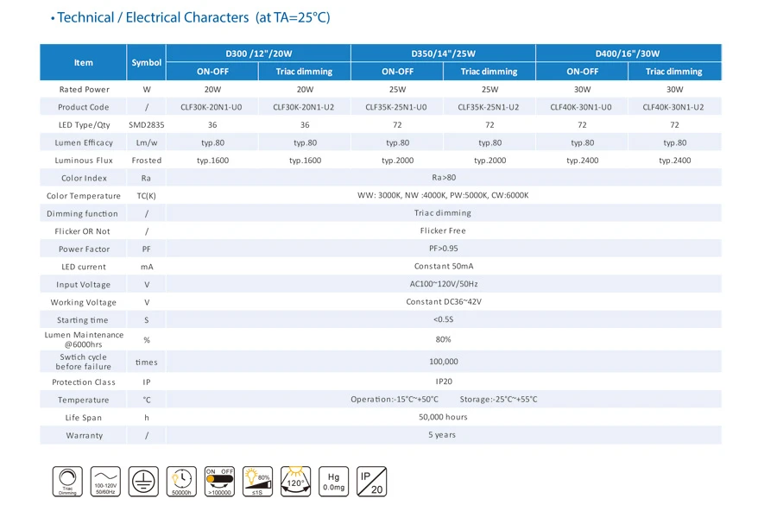Select the D300 /12"/20W column header

(259, 53)
